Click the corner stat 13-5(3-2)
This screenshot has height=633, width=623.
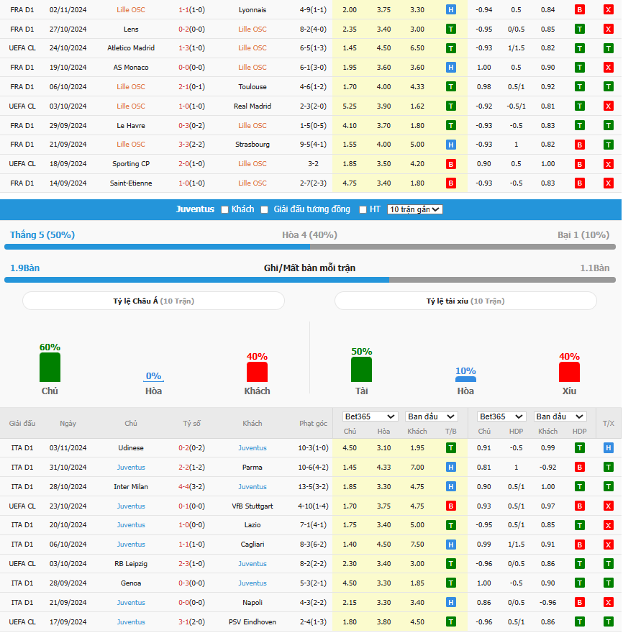314,486
